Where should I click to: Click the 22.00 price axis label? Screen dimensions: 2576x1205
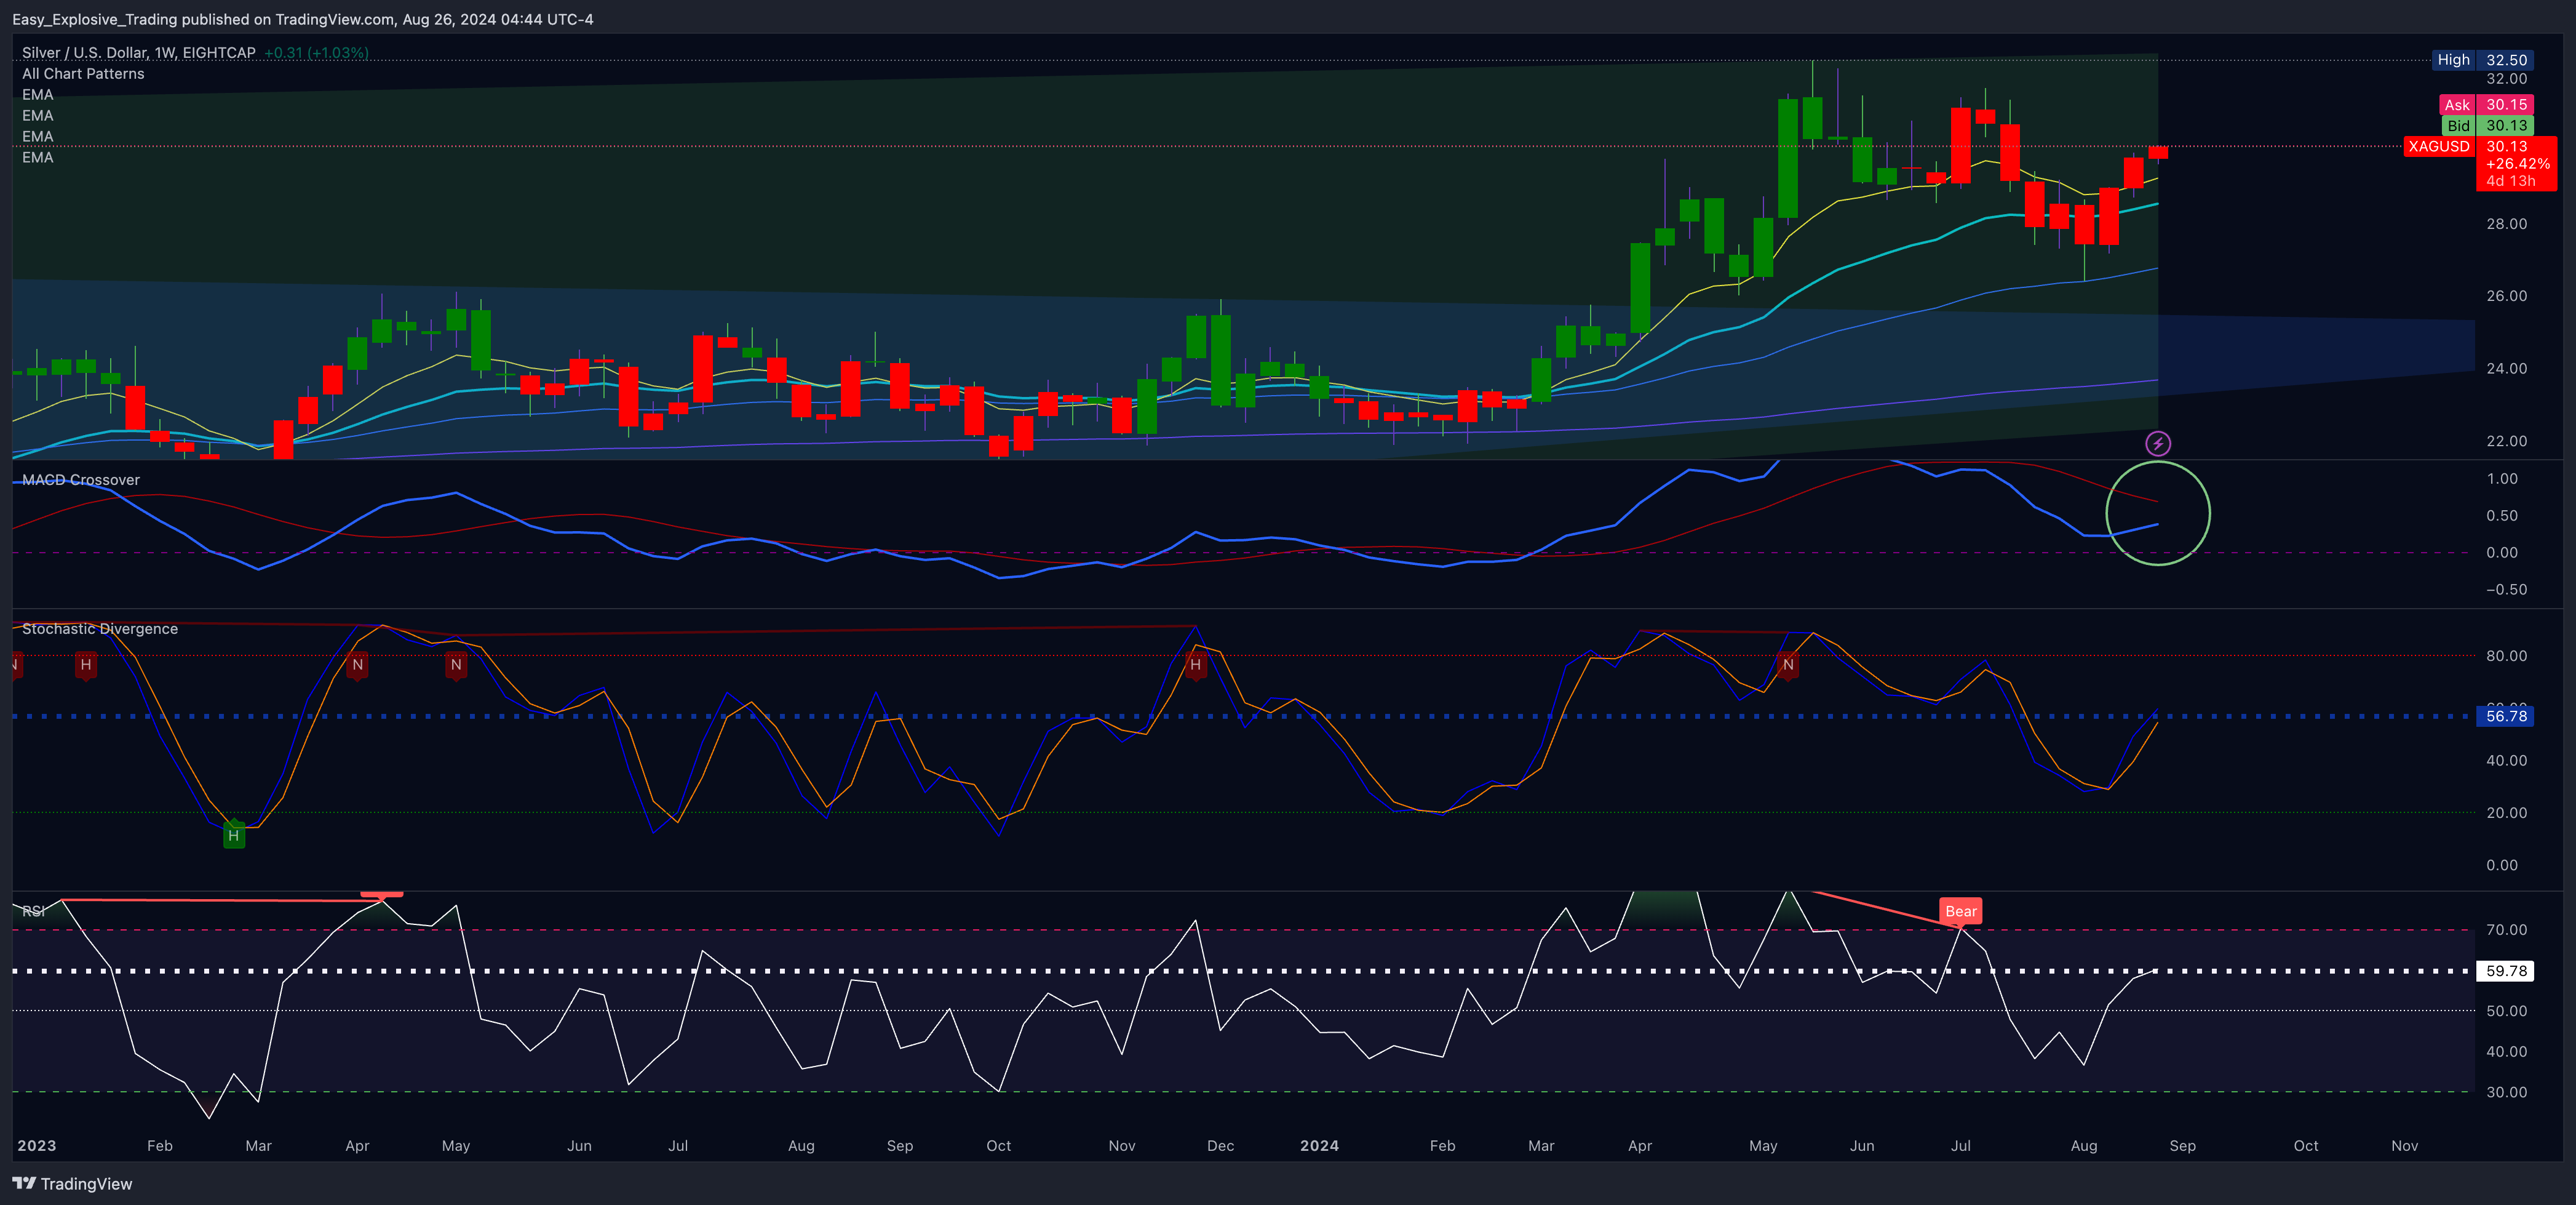[2506, 441]
